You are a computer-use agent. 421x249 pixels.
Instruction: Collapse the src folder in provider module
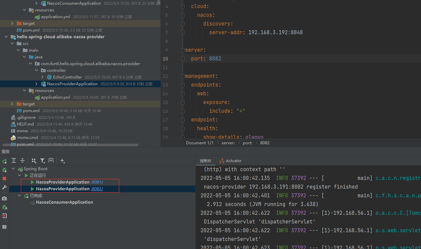coord(12,44)
